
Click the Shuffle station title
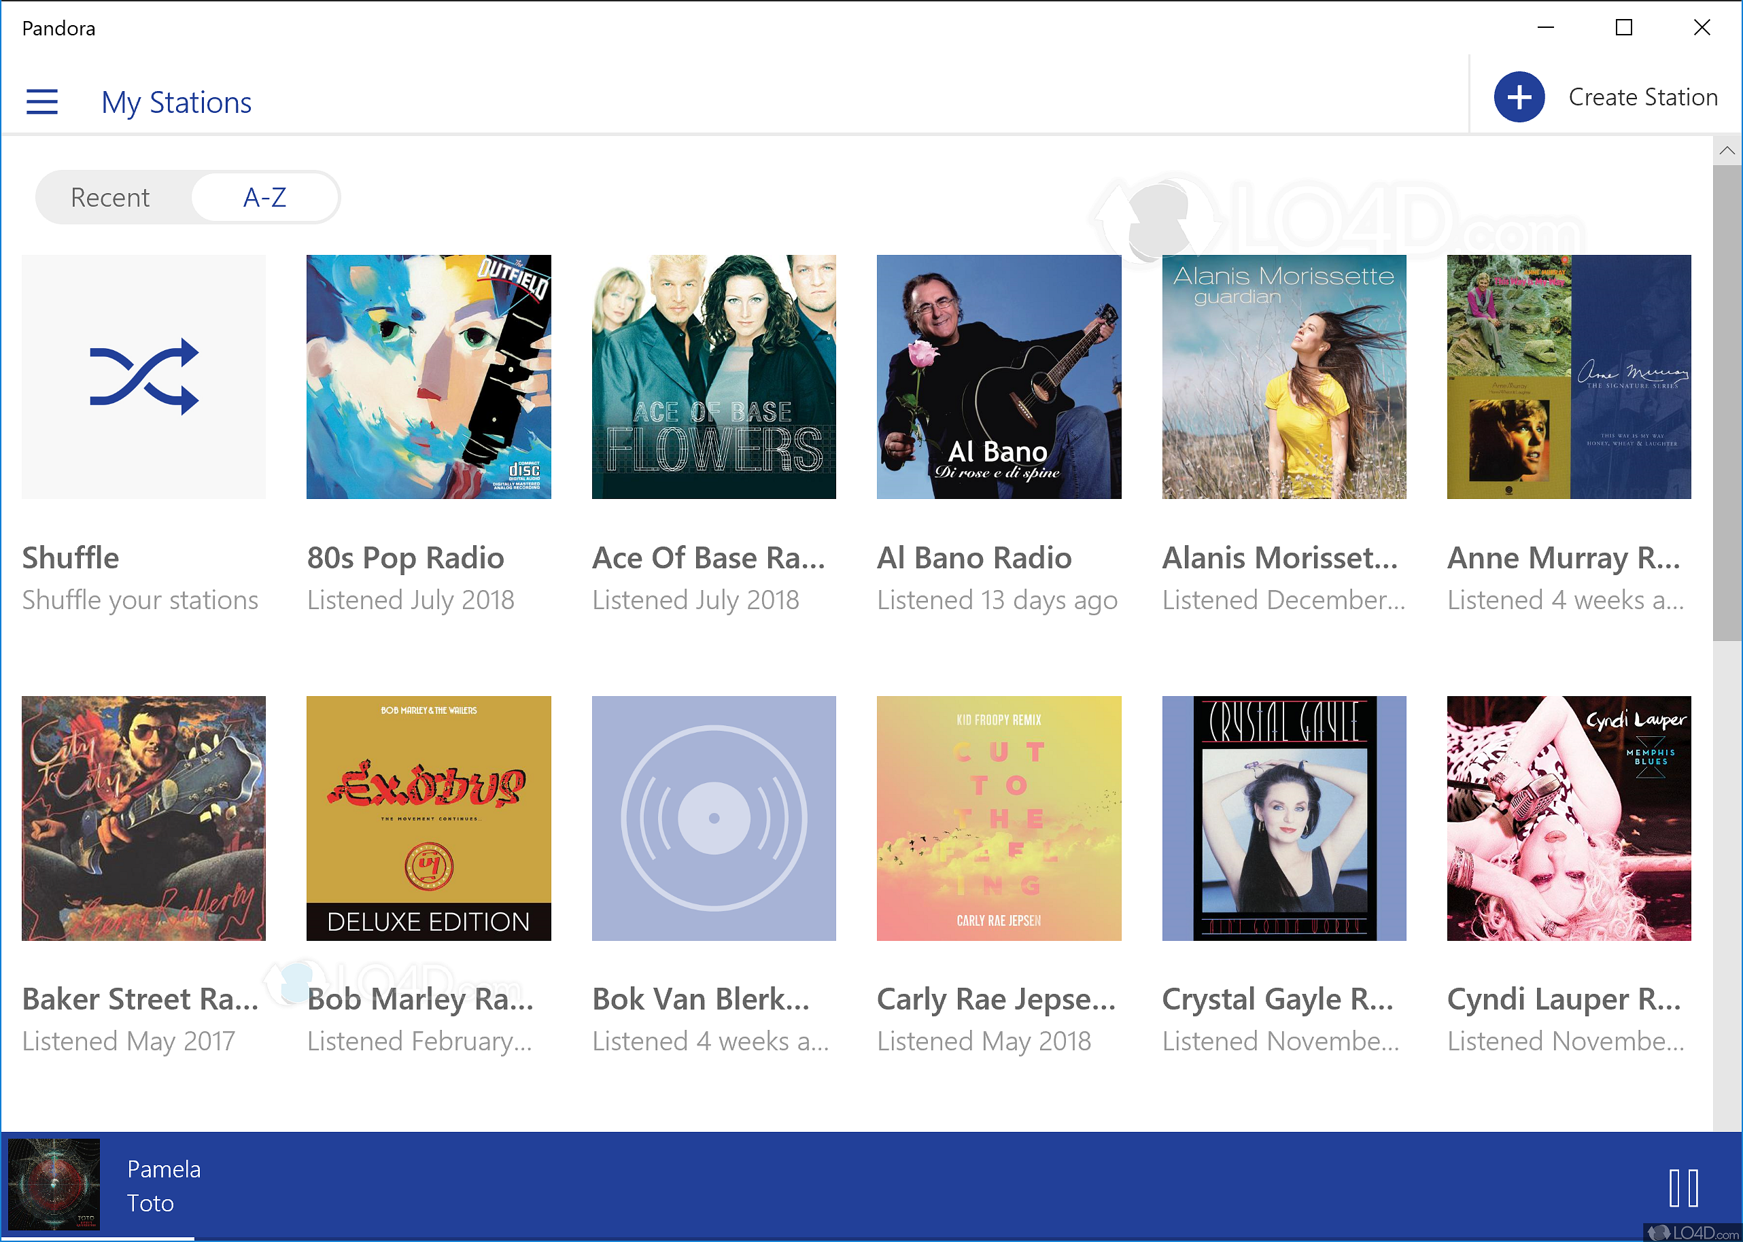(71, 557)
